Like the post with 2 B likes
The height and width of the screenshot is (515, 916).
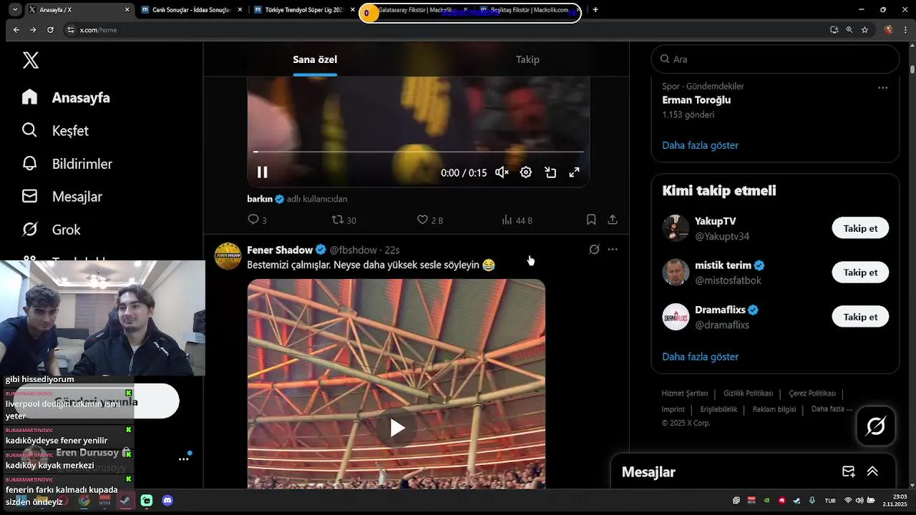tap(430, 220)
